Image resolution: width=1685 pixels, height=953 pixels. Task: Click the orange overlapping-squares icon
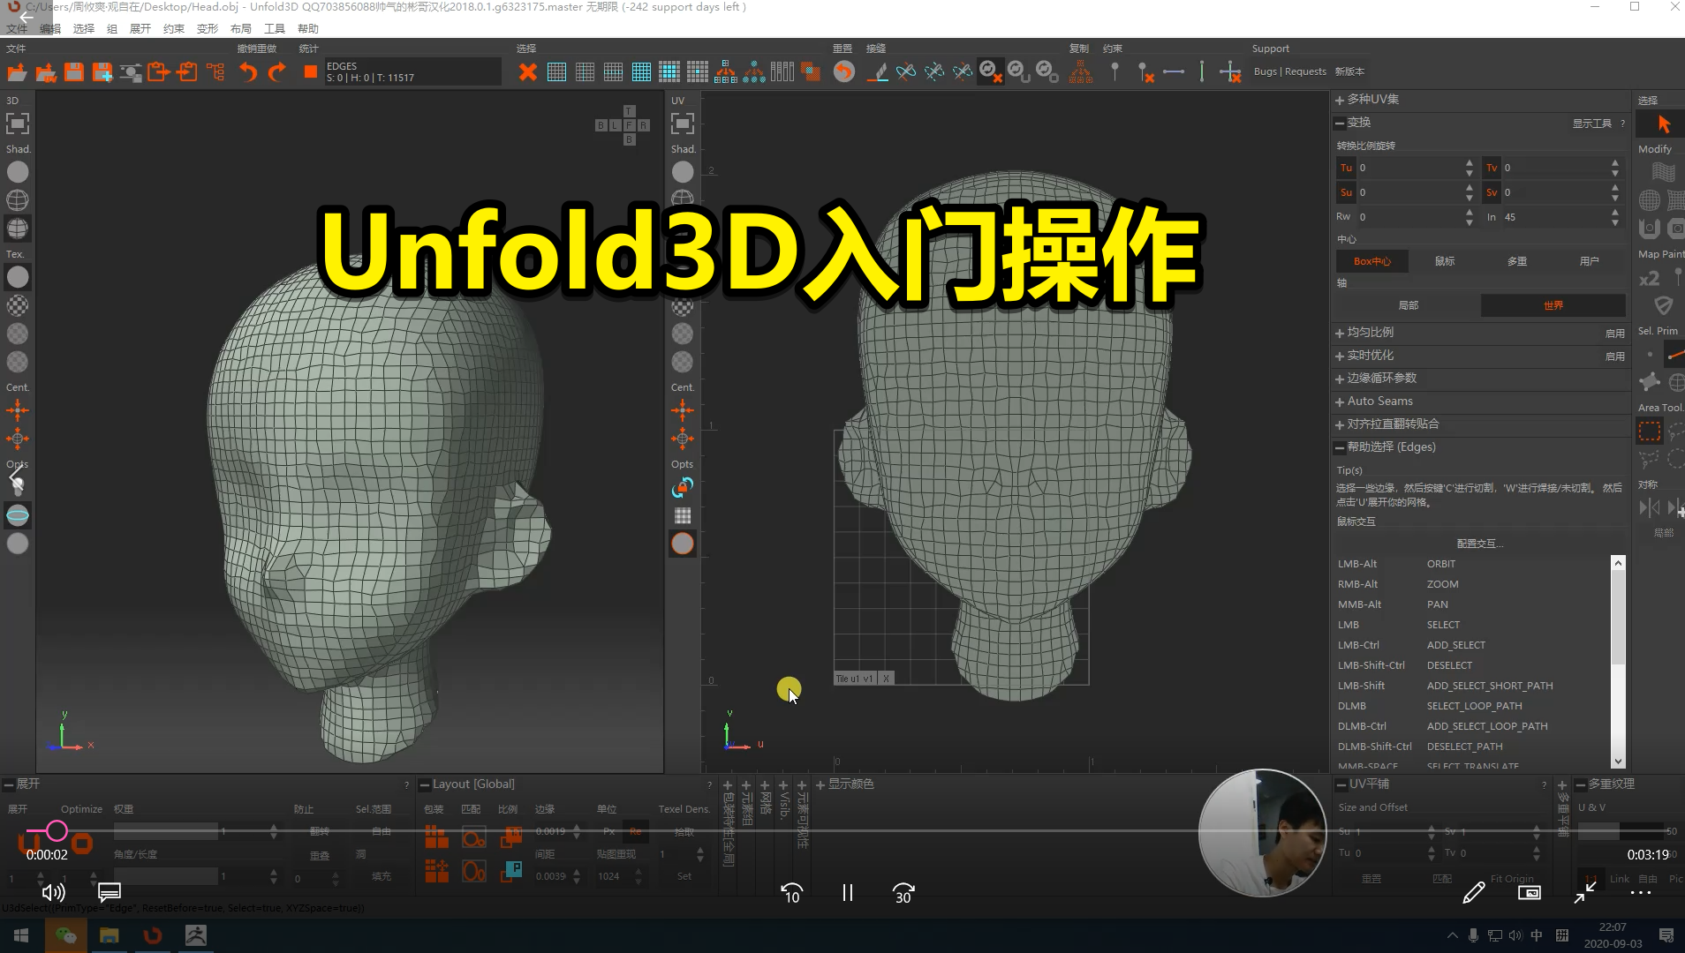tap(811, 72)
